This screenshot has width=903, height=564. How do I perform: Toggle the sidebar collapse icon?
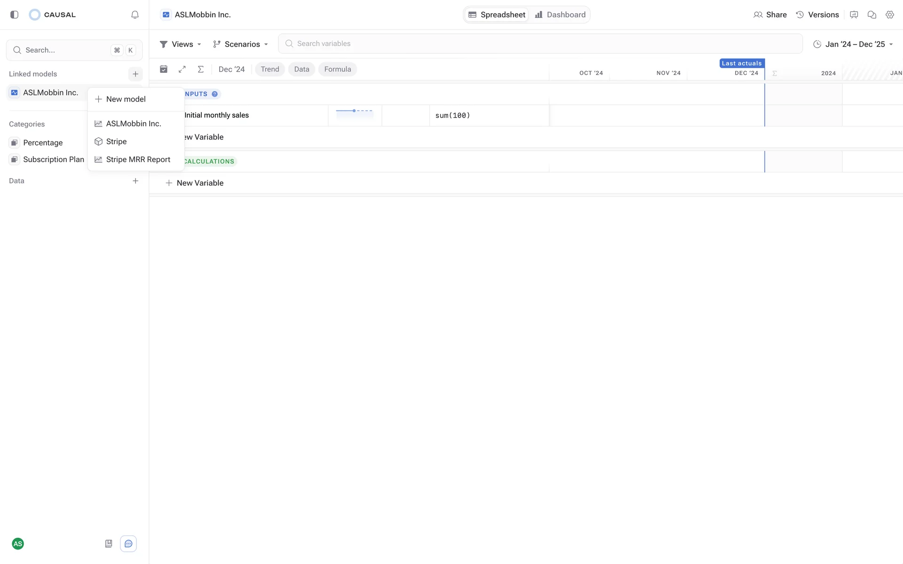[x=15, y=15]
